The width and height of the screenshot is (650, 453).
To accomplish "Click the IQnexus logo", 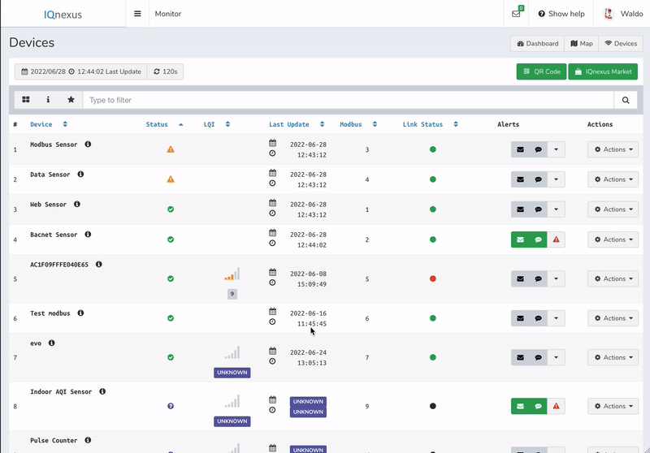I will click(63, 15).
